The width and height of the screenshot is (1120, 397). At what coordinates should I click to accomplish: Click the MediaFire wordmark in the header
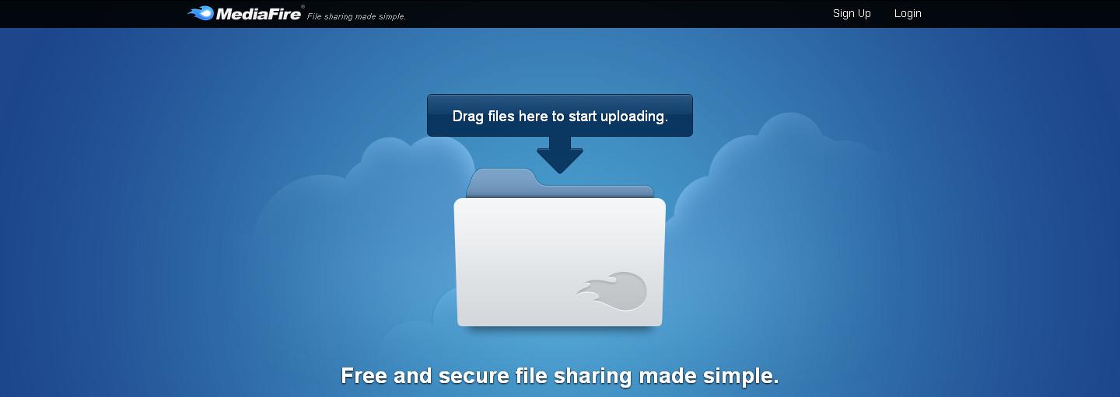pos(257,13)
